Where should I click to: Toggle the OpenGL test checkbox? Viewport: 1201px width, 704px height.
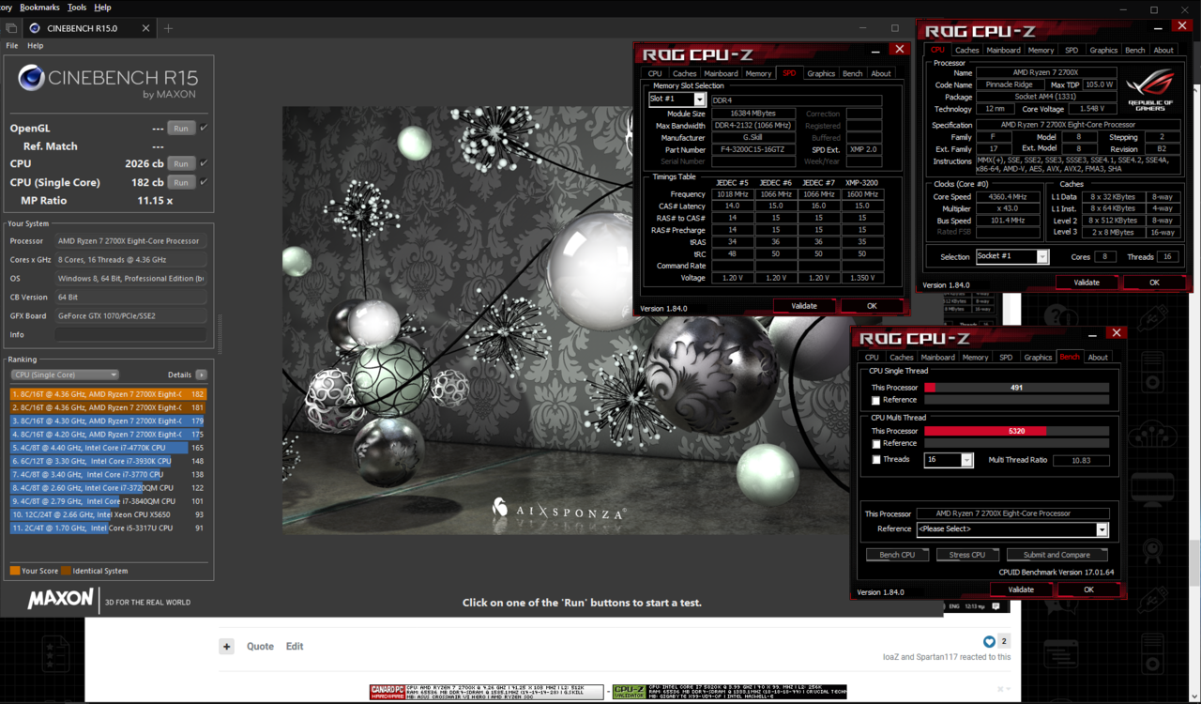click(x=204, y=128)
